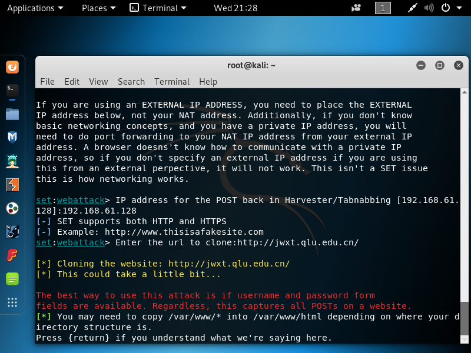Click the power icon in top bar
This screenshot has height=353, width=471.
tap(446, 8)
